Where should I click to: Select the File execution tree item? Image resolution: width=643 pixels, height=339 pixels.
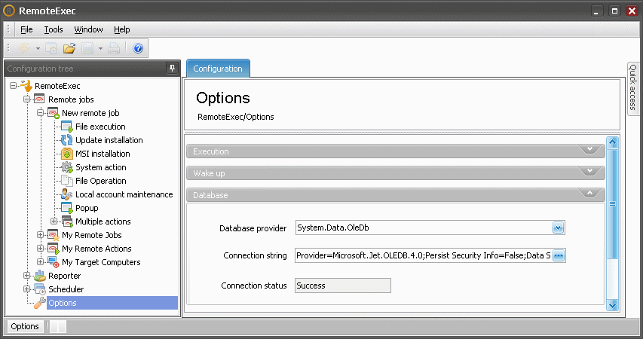(x=100, y=127)
